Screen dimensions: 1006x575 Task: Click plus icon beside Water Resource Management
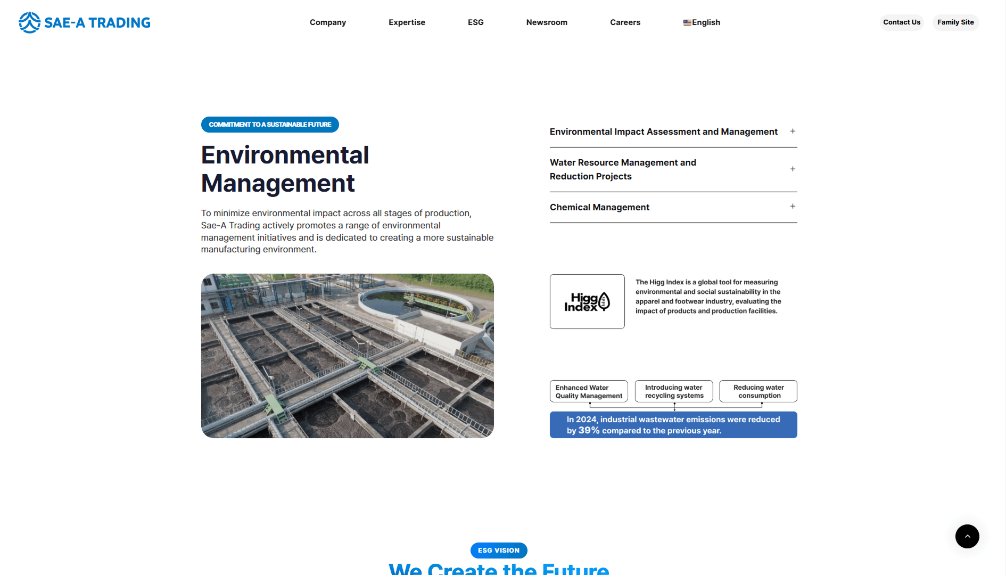pyautogui.click(x=793, y=169)
